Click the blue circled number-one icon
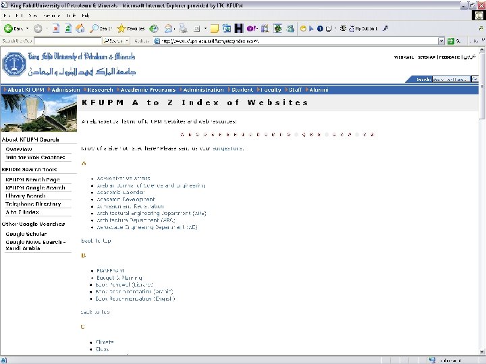486x364 pixels. (320, 28)
